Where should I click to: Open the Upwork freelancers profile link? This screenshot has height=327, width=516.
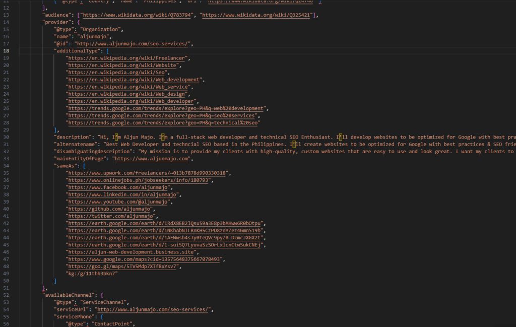(x=147, y=173)
